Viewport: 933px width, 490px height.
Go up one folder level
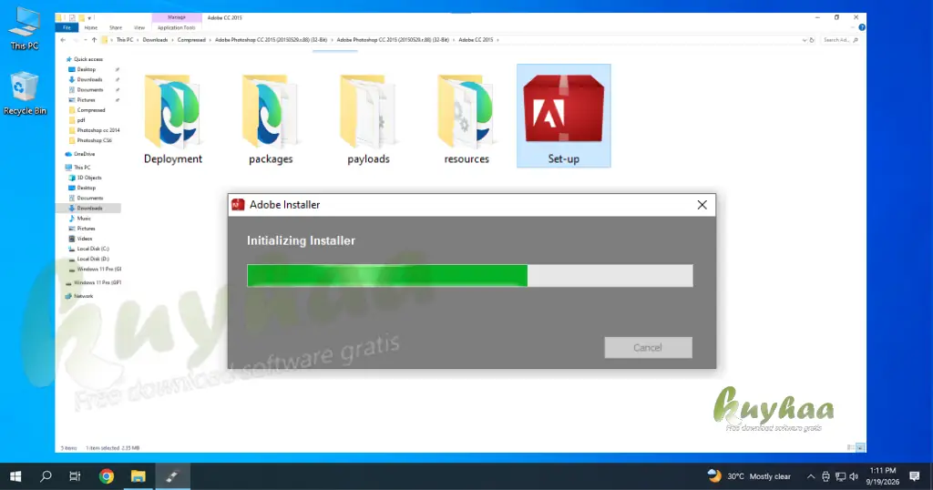[x=94, y=40]
